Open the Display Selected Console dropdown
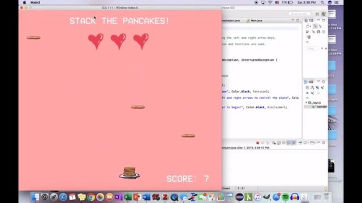Viewport: 362px width, 203px height. click(308, 143)
